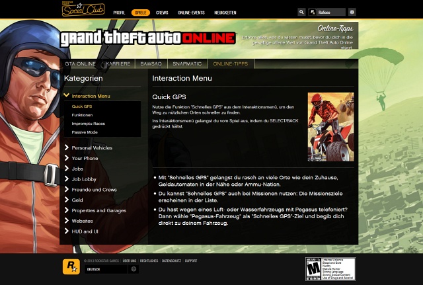Expand the Job Lobby category chevron
Screen dimensions: 423x285
66,179
